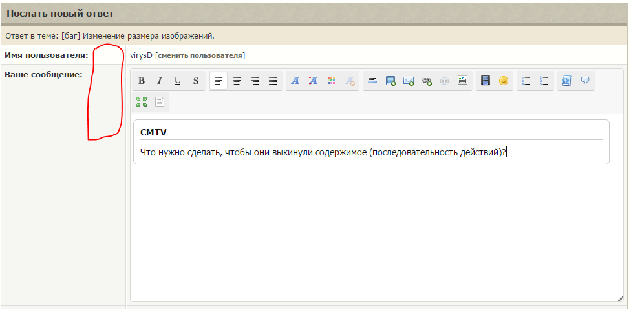The height and width of the screenshot is (309, 631).
Task: Toggle italic formatting
Action: 160,81
